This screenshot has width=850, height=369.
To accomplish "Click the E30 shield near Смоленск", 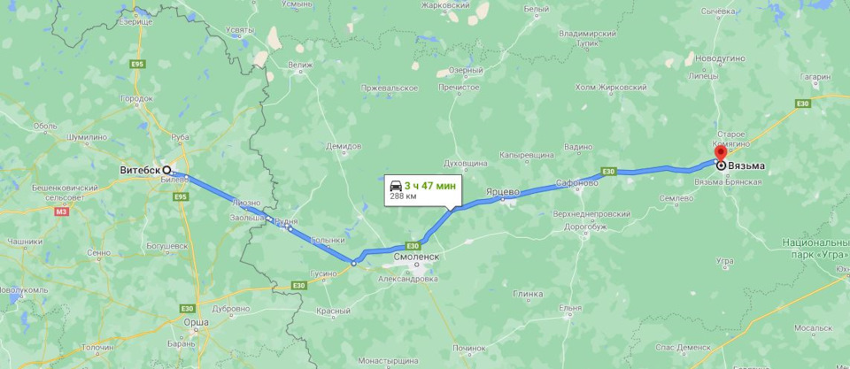I will (x=413, y=245).
